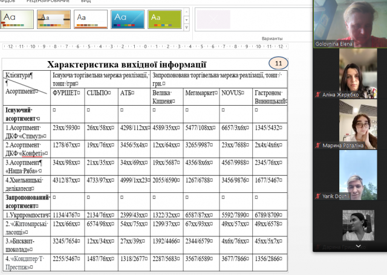Click muted microphone icon for Марина Рогаліна
The image size is (387, 275).
click(x=317, y=145)
